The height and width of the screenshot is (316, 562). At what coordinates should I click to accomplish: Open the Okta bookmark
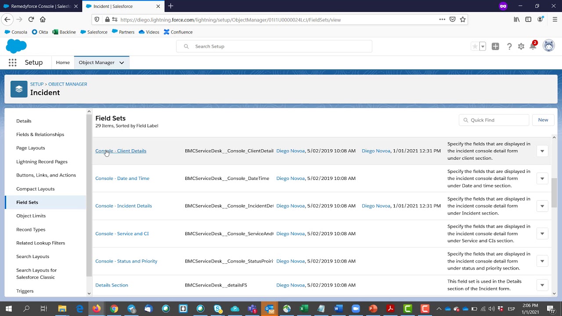coord(40,32)
